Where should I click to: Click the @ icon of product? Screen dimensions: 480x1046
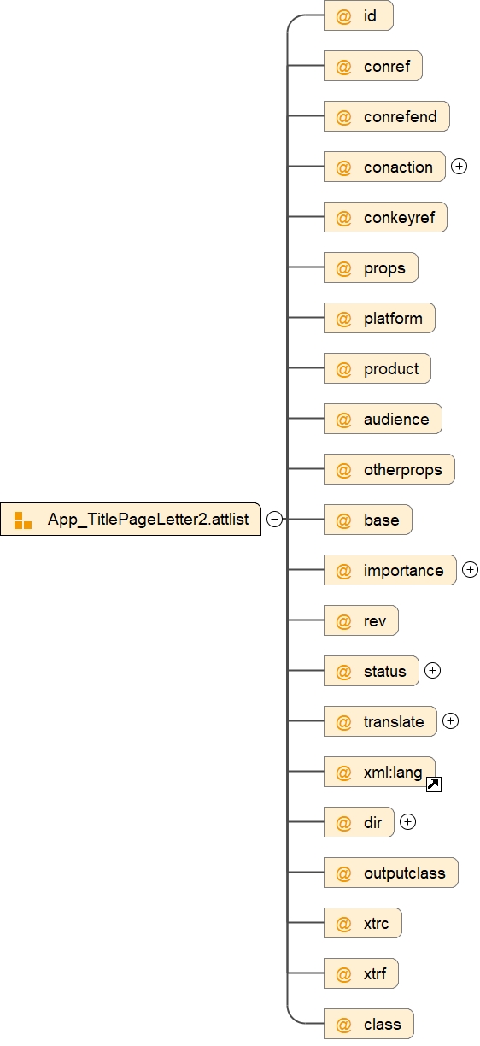pyautogui.click(x=344, y=369)
